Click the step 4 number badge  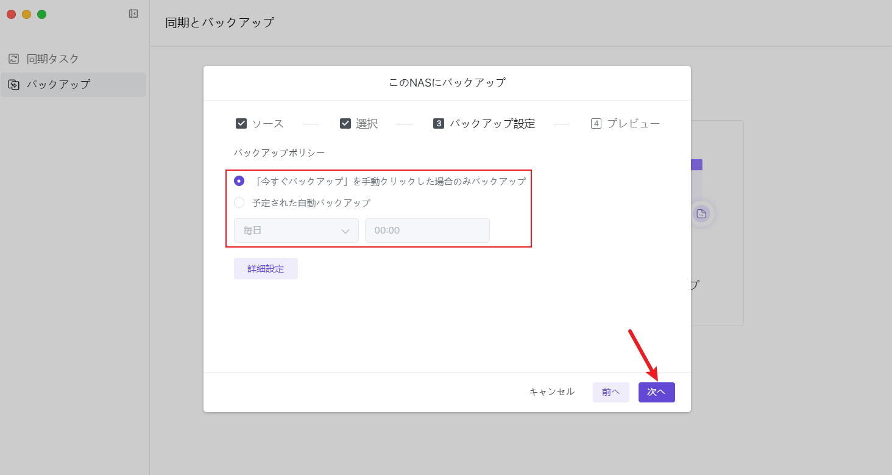point(596,124)
